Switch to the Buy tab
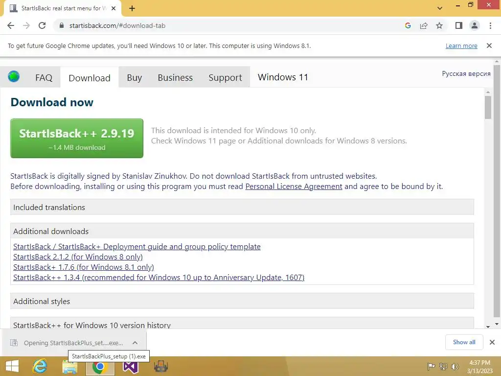The image size is (501, 376). click(134, 78)
